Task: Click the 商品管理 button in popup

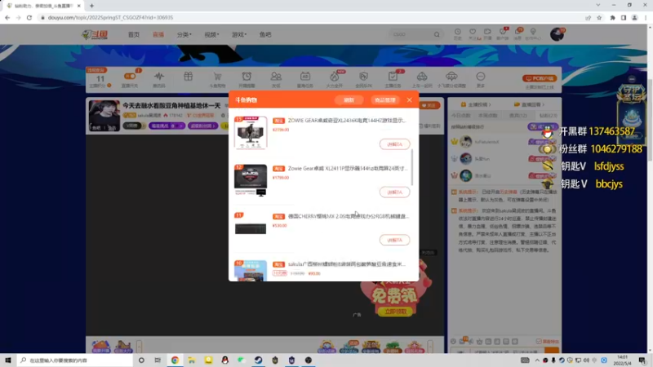Action: coord(384,99)
